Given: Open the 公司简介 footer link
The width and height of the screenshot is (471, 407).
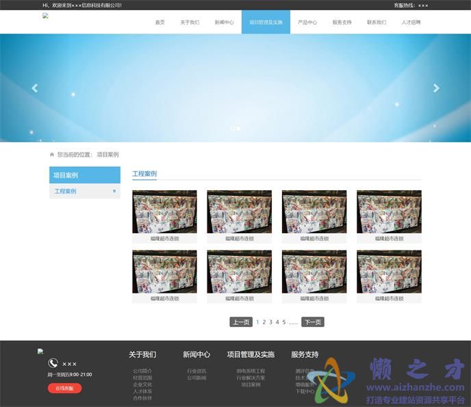Looking at the screenshot, I should (142, 371).
